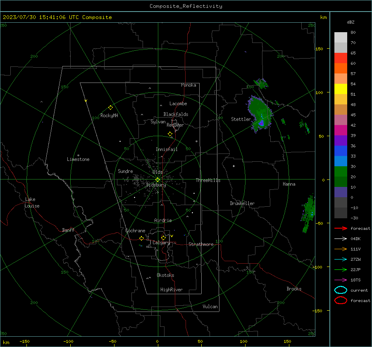Select the 80 dBZ white color swatch
The width and height of the screenshot is (372, 347).
341,37
